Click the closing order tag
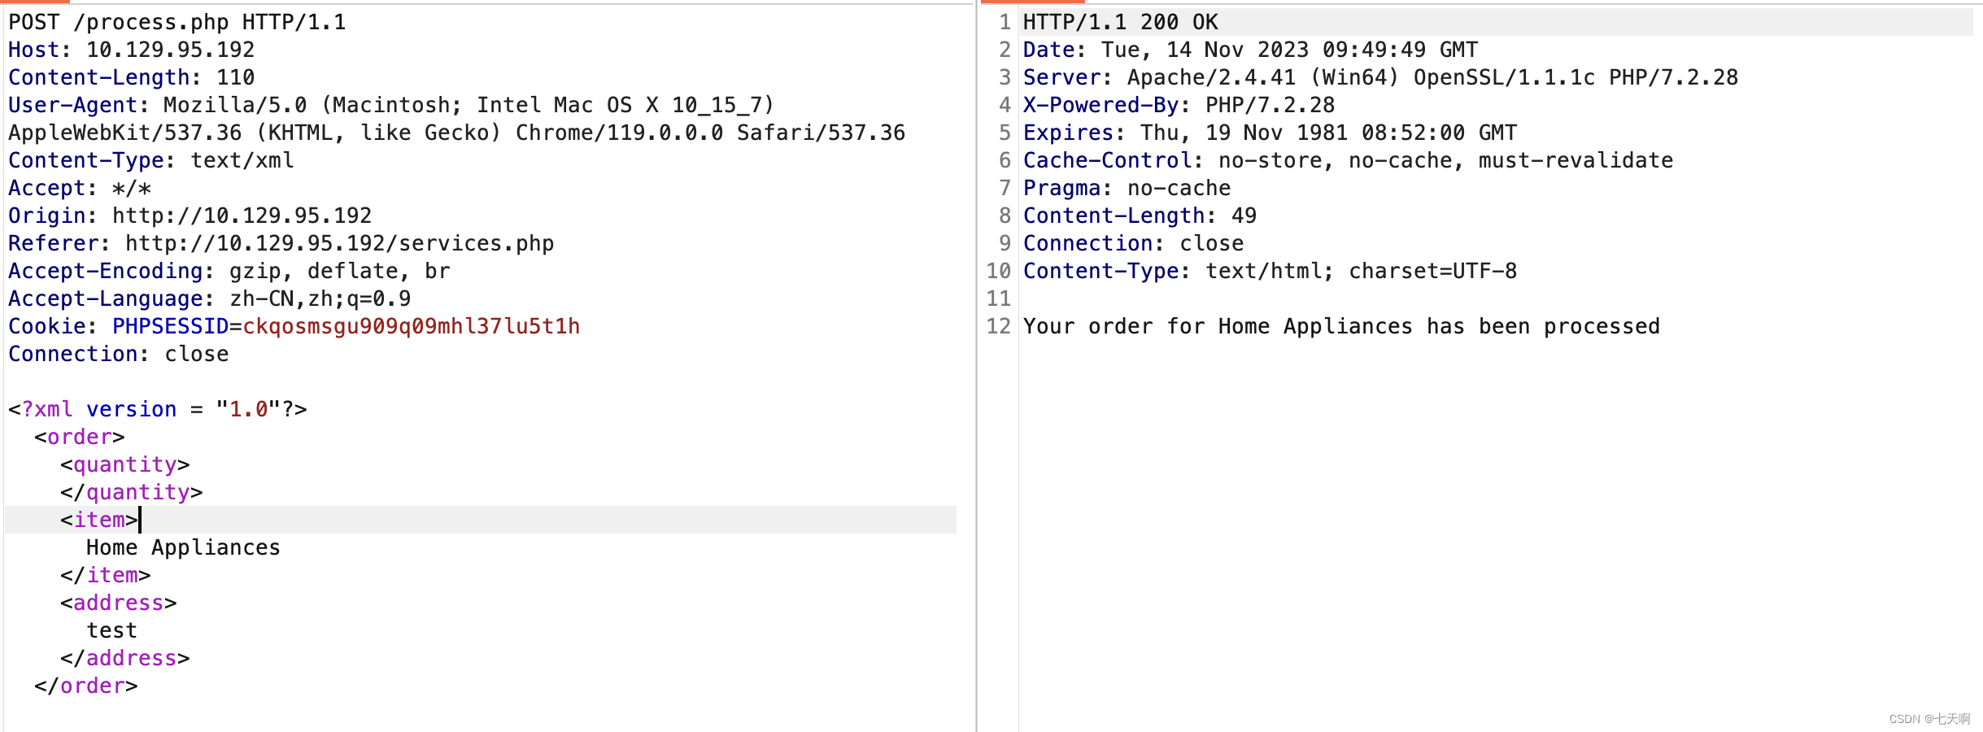This screenshot has width=1983, height=732. click(x=86, y=686)
